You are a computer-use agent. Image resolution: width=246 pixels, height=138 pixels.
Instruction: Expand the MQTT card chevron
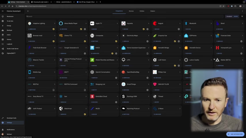[x=86, y=72]
